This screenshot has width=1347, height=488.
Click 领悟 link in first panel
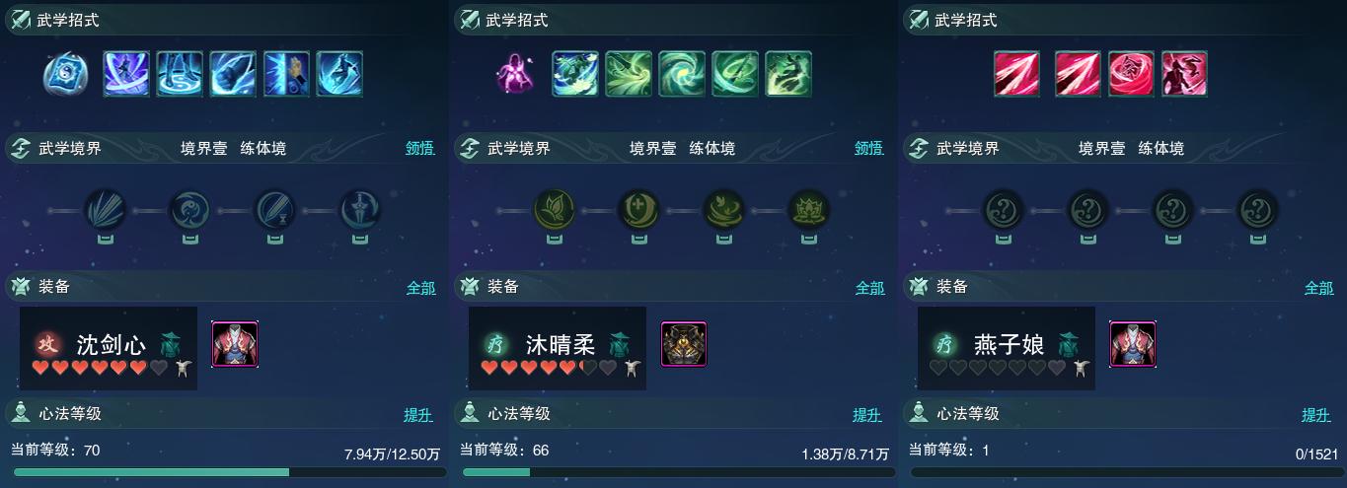pyautogui.click(x=420, y=149)
